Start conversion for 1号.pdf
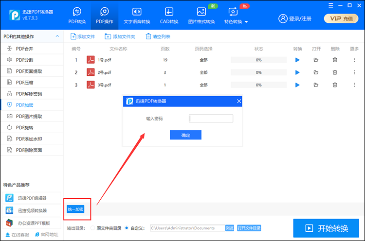 [297, 60]
